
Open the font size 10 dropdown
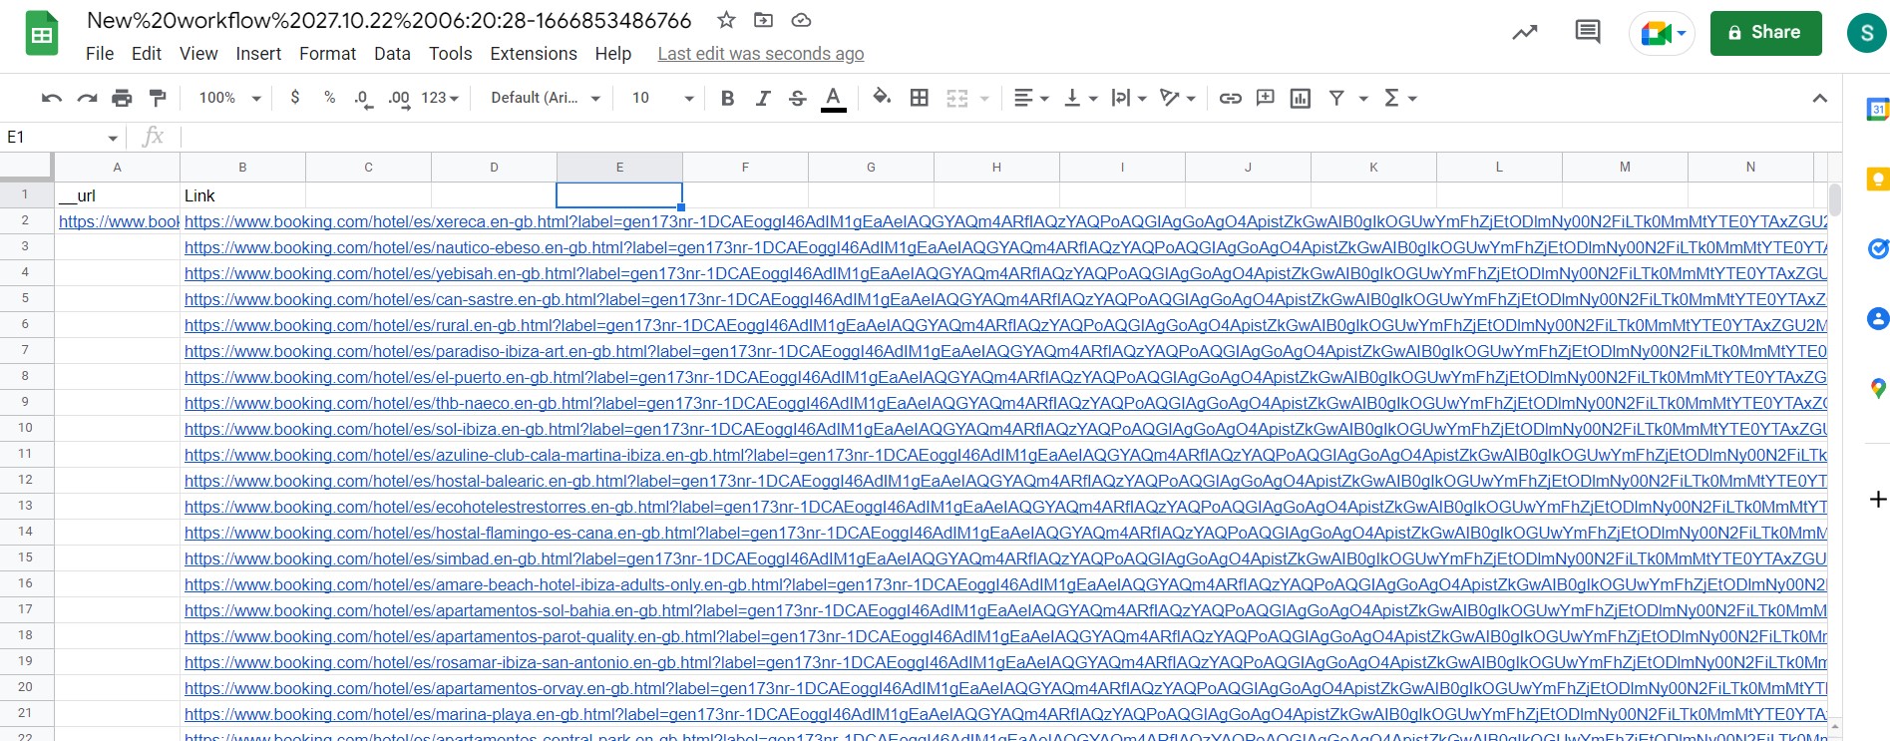pyautogui.click(x=662, y=98)
